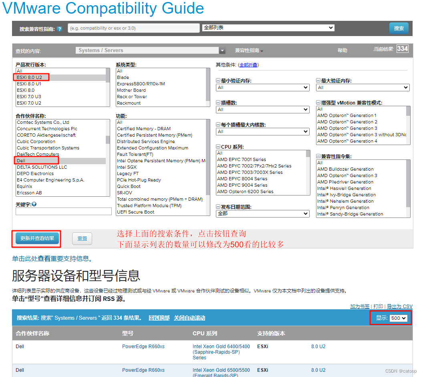Click 关闭自动滚动 link

click(189, 318)
